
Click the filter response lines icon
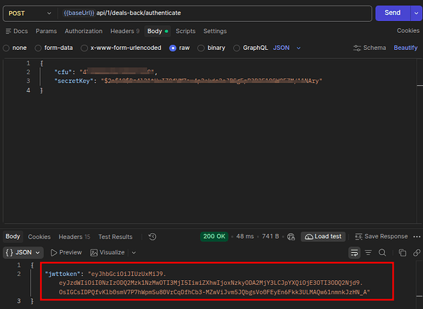click(368, 253)
